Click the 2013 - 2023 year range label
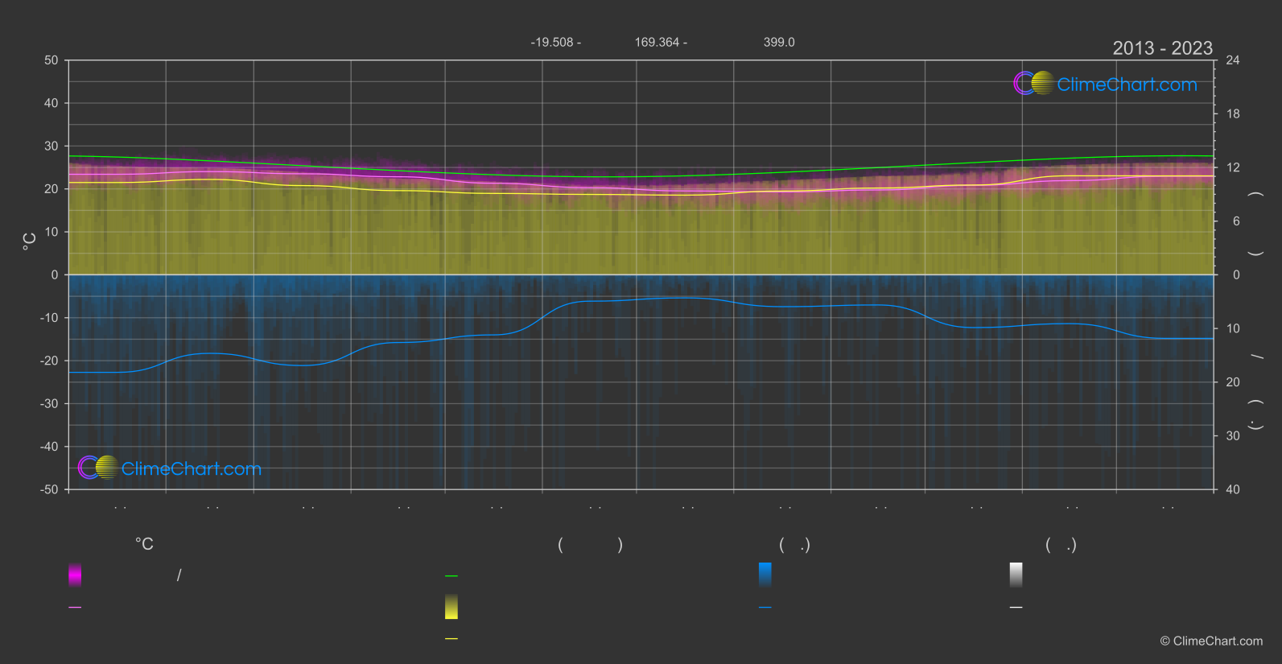Viewport: 1282px width, 664px height. (1162, 48)
